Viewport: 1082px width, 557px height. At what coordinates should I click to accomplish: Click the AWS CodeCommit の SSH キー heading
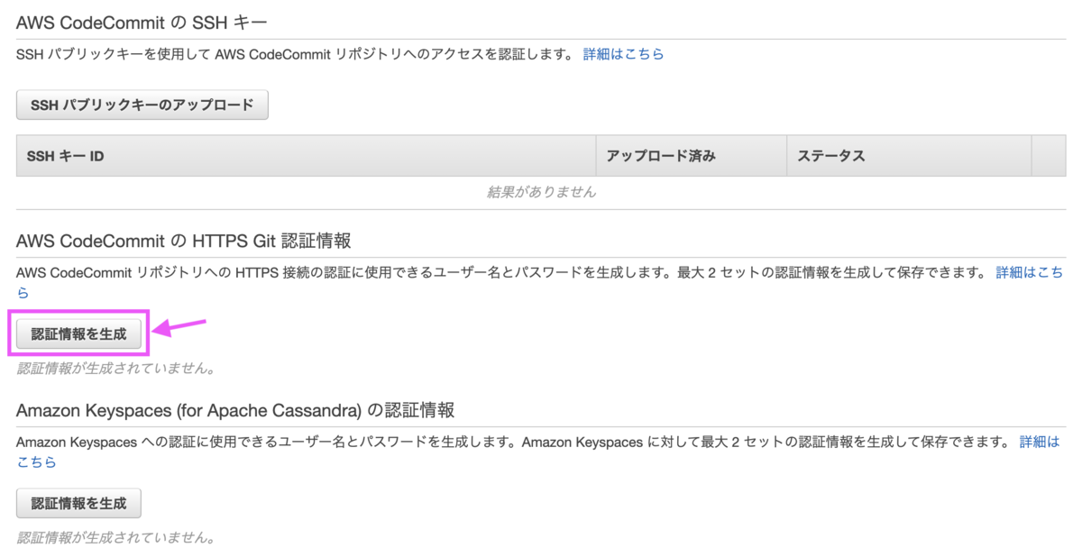click(x=142, y=20)
